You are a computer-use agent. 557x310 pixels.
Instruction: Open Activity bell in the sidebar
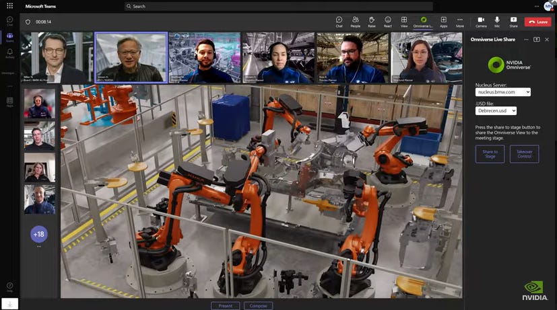tap(10, 54)
